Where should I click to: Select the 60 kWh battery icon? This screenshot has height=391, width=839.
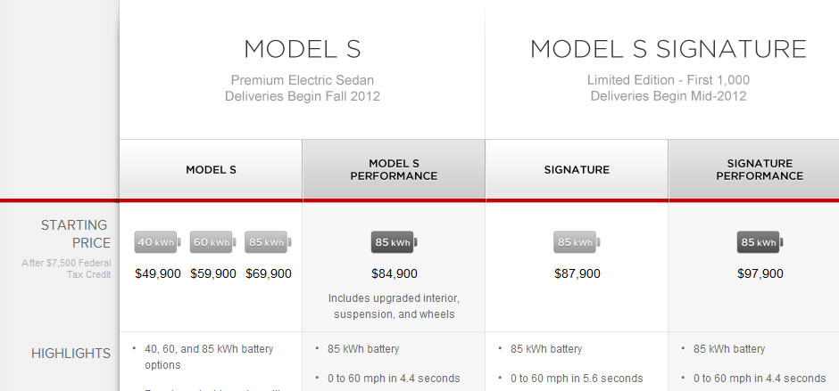click(x=213, y=242)
